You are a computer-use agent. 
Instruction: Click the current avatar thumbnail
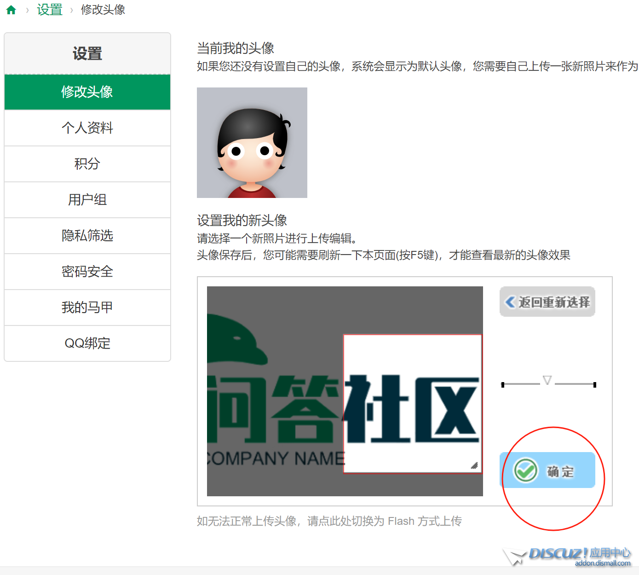[x=252, y=143]
